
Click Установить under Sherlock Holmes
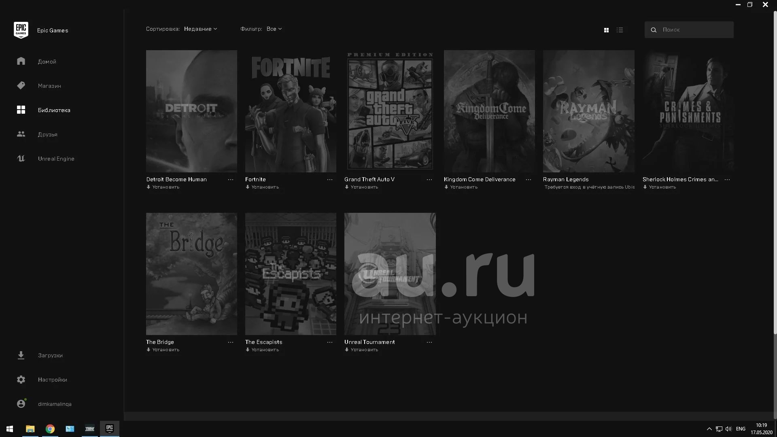pyautogui.click(x=659, y=187)
